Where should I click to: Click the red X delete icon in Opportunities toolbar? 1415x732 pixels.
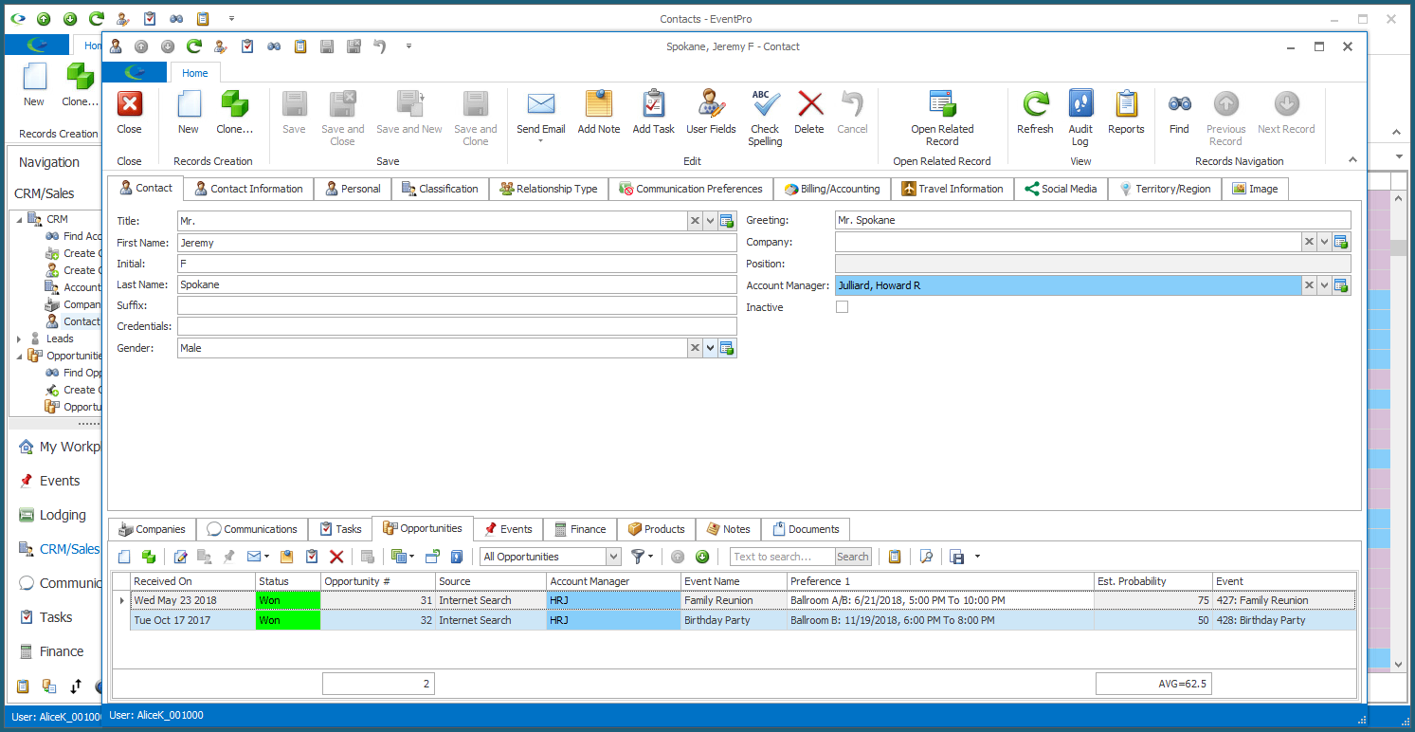(336, 557)
